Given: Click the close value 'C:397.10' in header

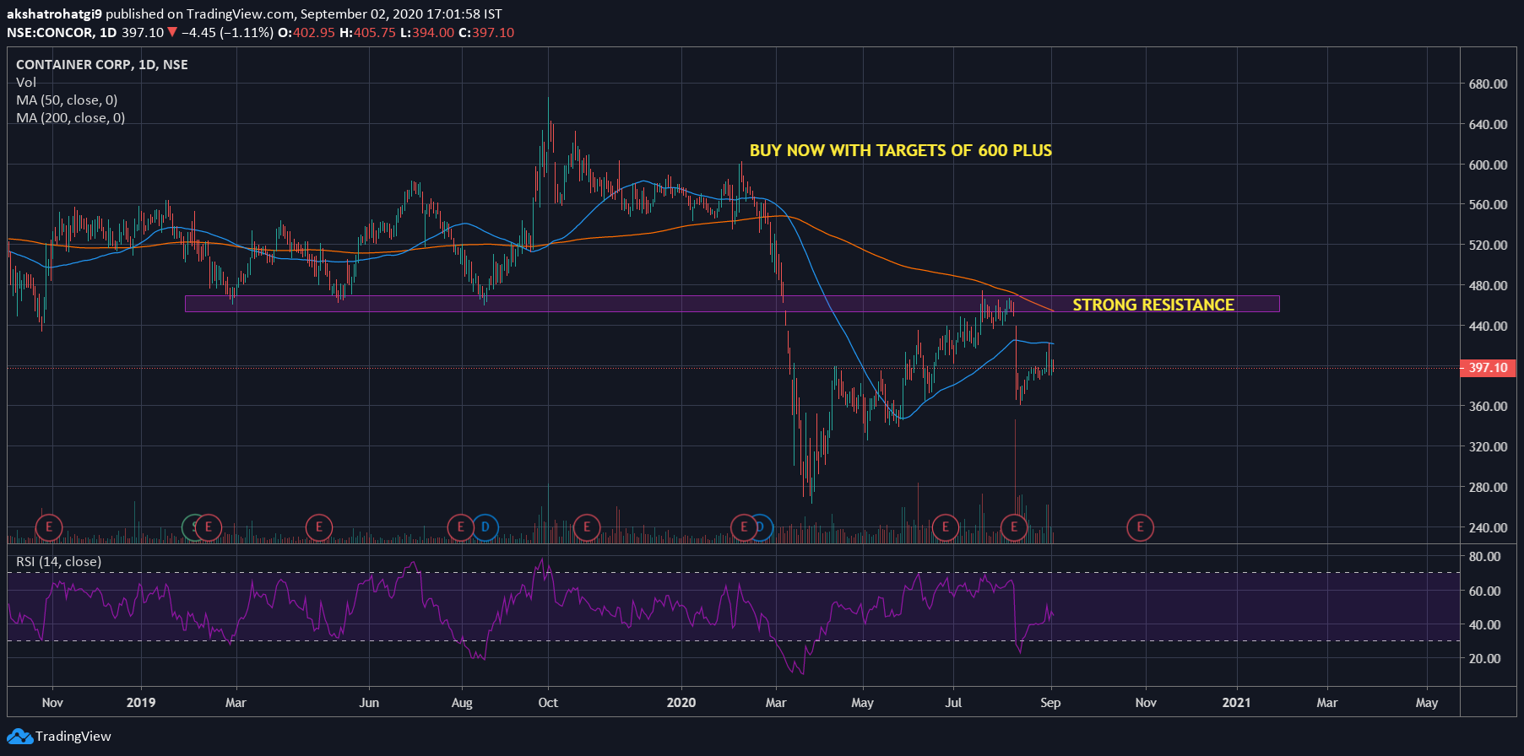Looking at the screenshot, I should pyautogui.click(x=486, y=33).
